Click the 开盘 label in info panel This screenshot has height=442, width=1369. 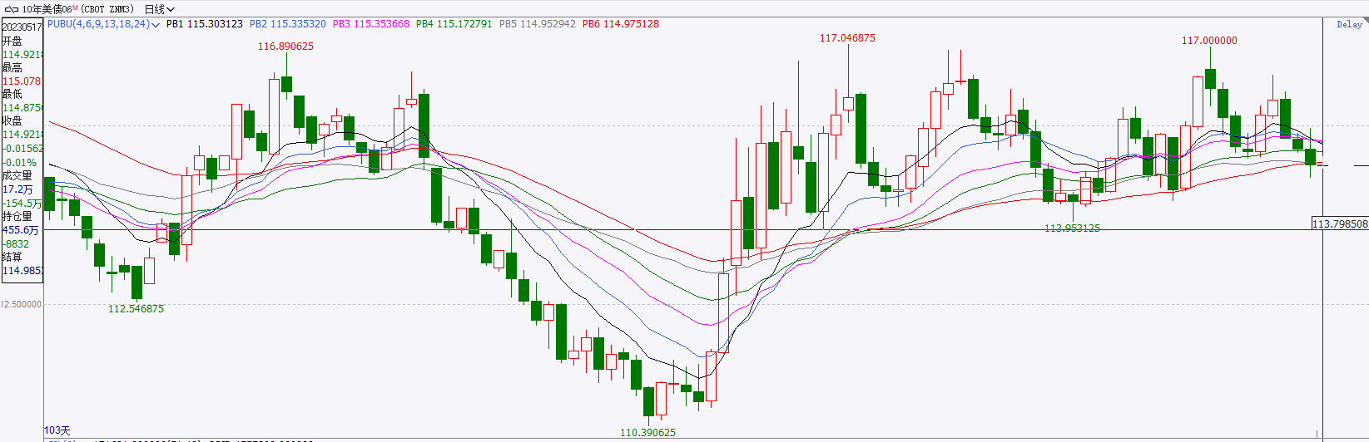pyautogui.click(x=12, y=41)
